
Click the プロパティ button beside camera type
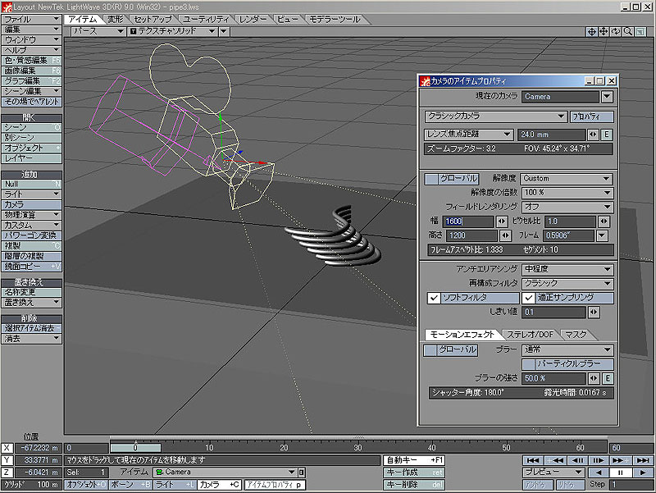591,116
